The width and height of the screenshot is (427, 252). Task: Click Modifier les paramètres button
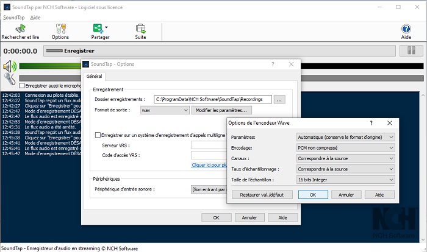(221, 110)
